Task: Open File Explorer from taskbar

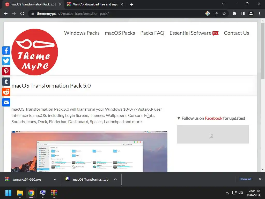Action: [x=20, y=193]
